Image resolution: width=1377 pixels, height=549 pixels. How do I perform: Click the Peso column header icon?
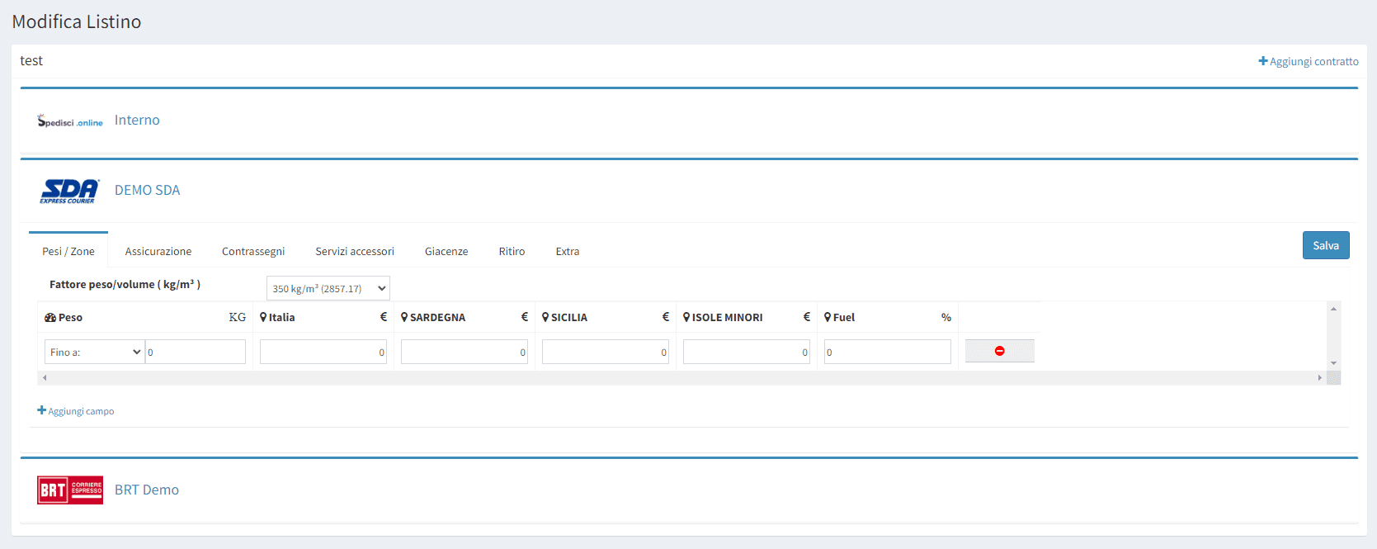(x=50, y=318)
